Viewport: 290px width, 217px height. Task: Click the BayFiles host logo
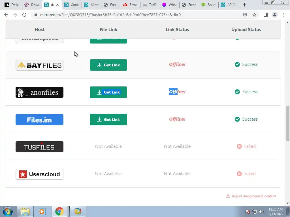pos(39,65)
